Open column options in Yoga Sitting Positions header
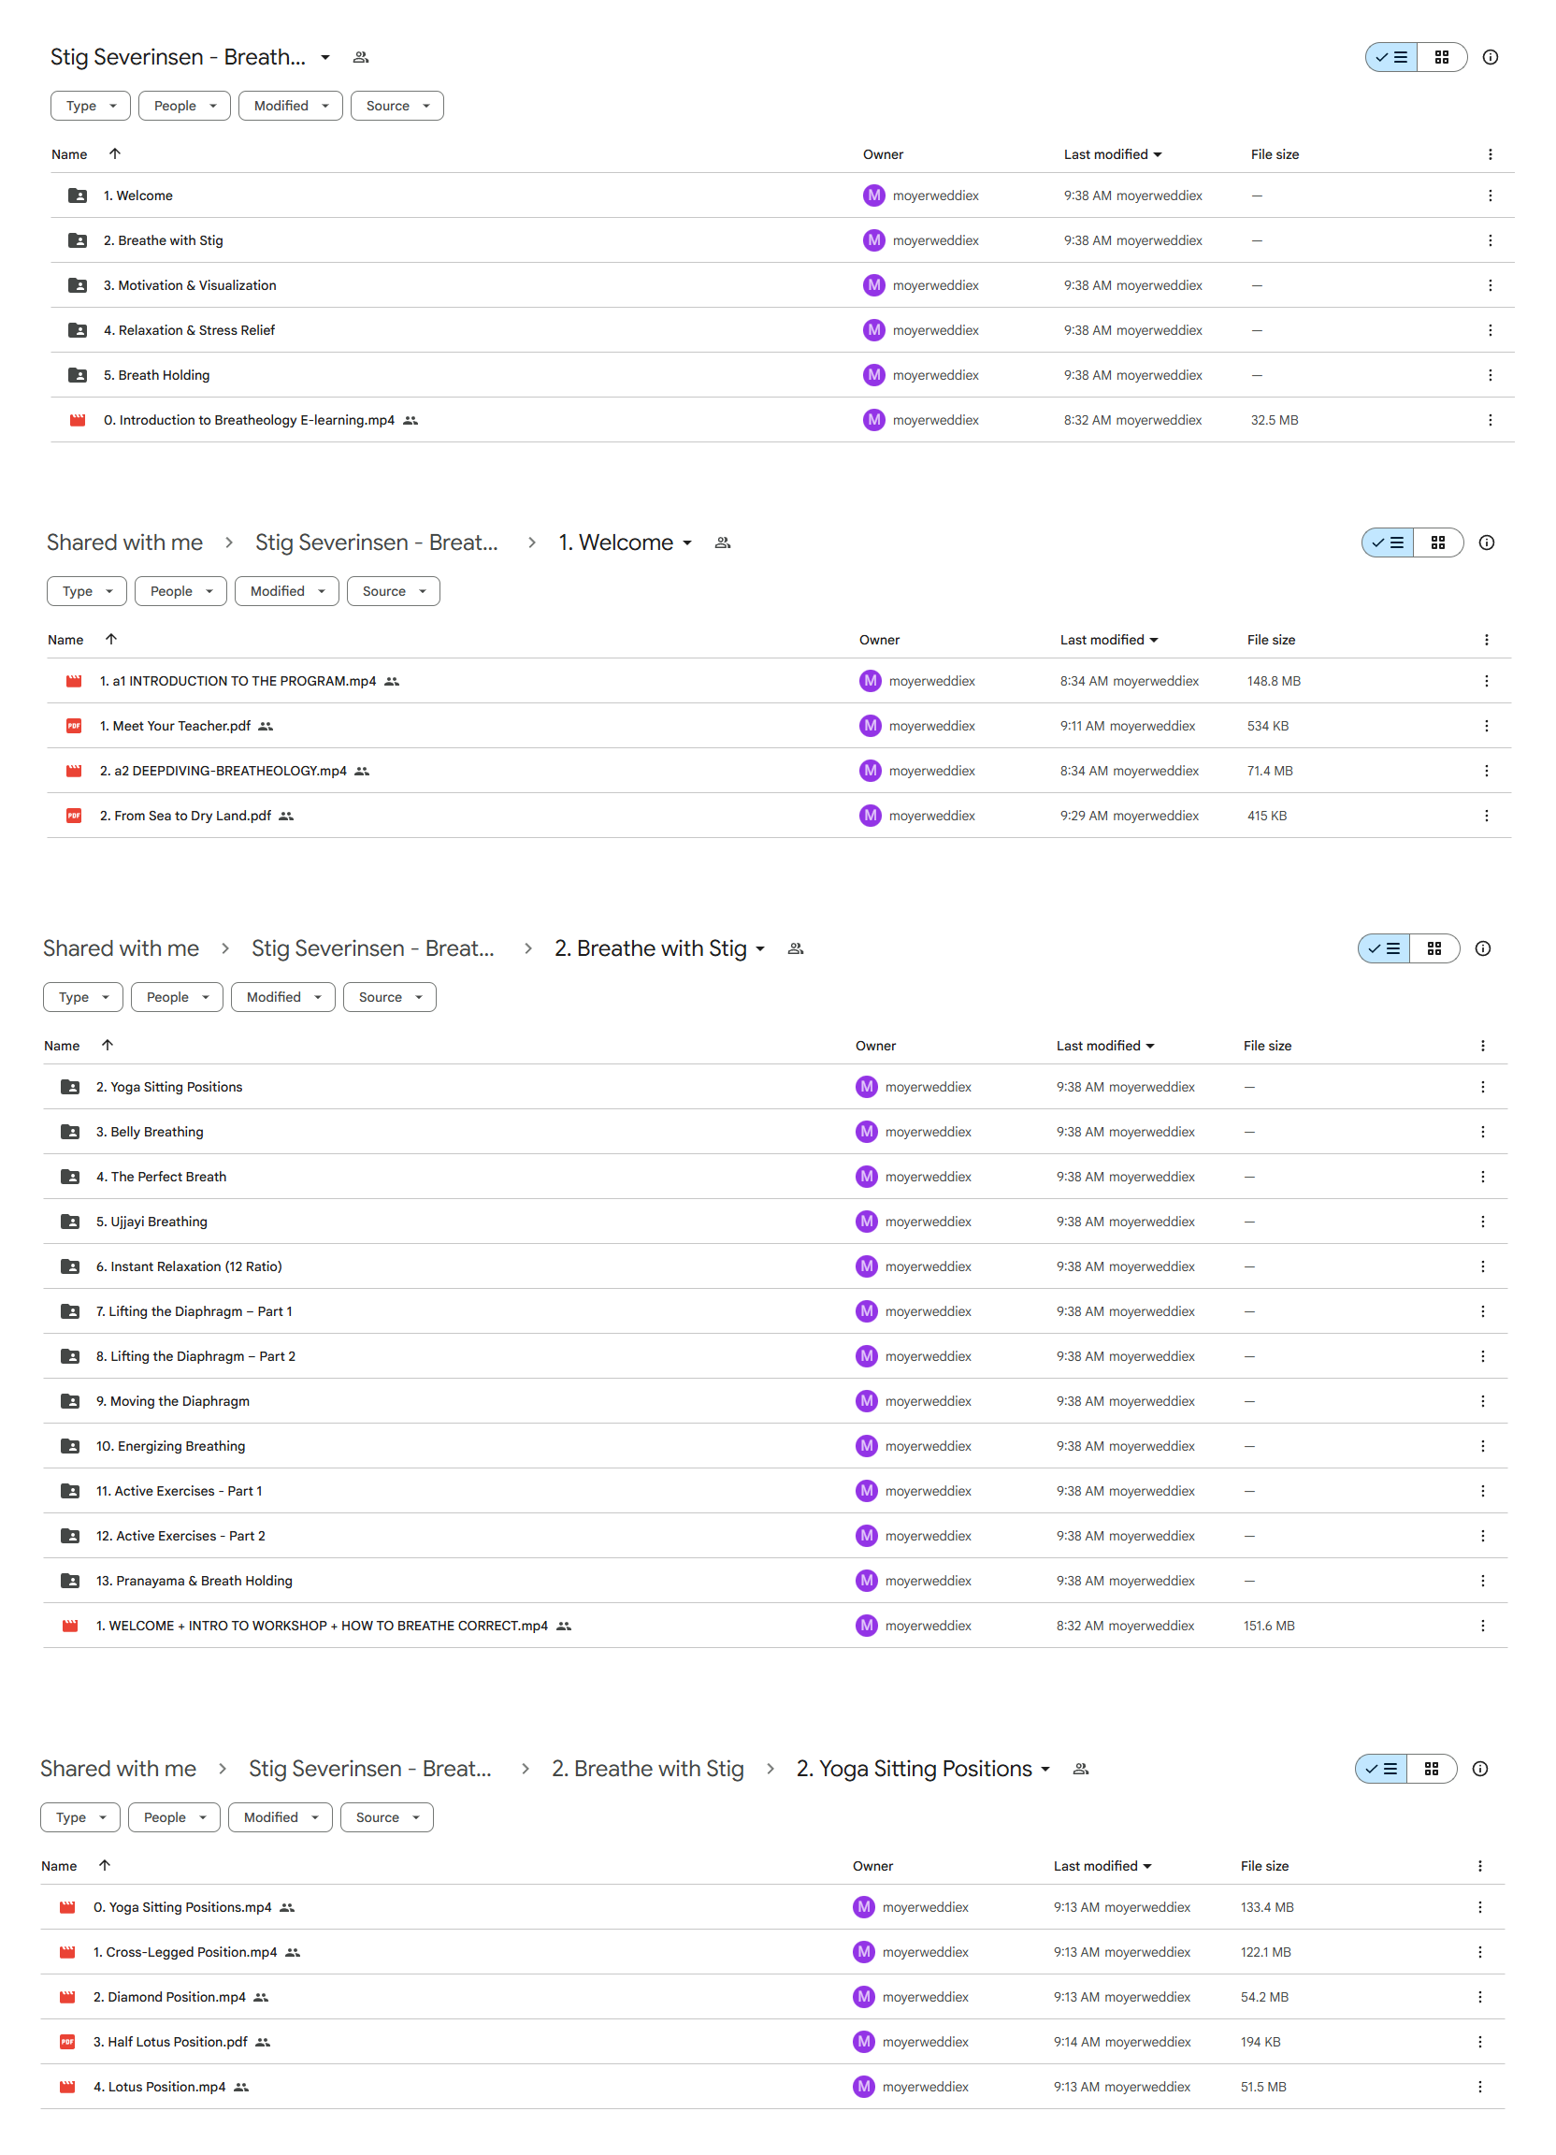 pos(1479,1866)
